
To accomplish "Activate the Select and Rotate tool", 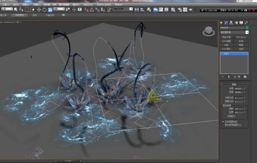I will tap(45, 10).
